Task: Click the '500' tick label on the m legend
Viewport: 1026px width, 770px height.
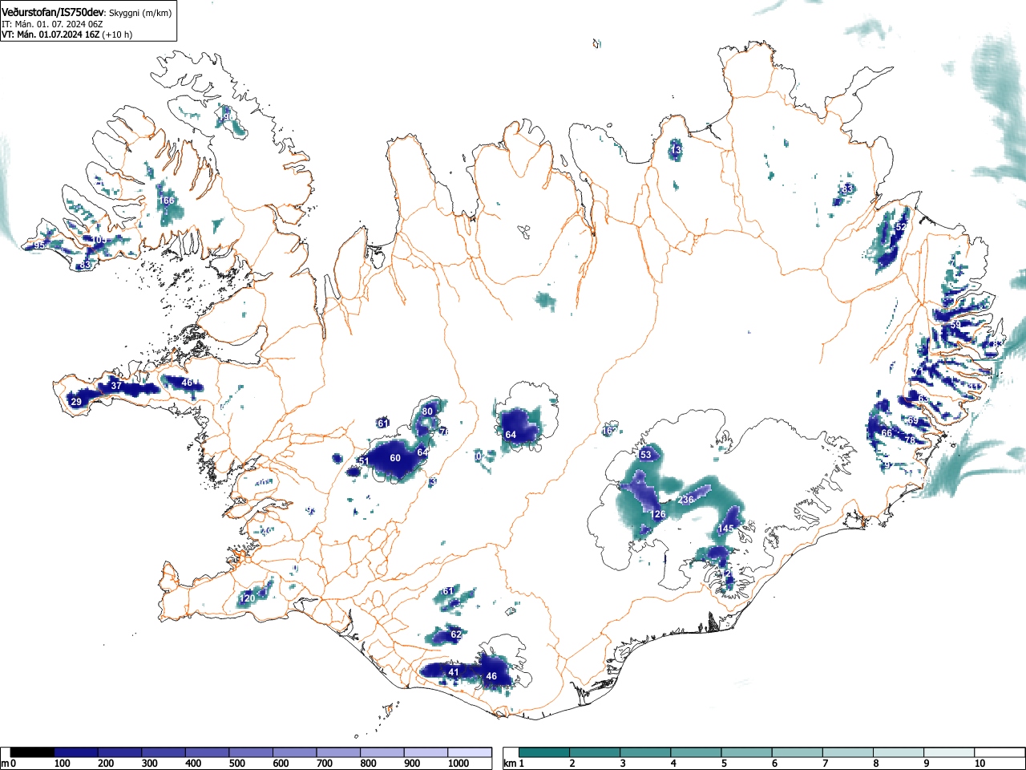Action: coord(237,764)
